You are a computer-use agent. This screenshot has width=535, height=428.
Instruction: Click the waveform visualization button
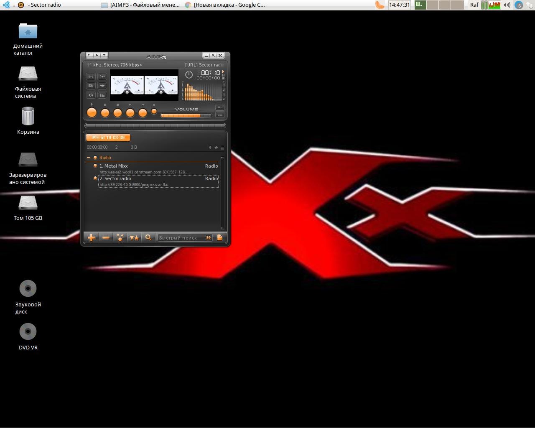[x=102, y=86]
